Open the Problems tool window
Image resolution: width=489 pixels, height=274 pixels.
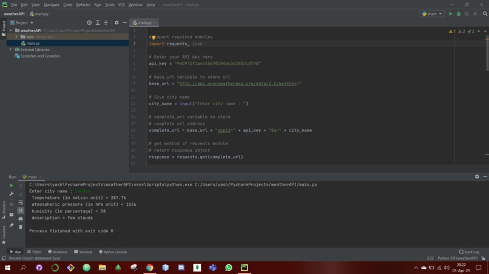(x=58, y=252)
